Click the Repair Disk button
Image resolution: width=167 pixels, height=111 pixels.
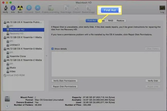coord(153,86)
